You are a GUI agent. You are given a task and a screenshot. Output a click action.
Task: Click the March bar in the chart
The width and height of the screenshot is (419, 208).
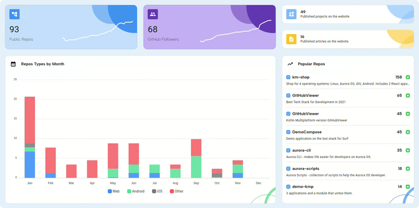tap(71, 171)
